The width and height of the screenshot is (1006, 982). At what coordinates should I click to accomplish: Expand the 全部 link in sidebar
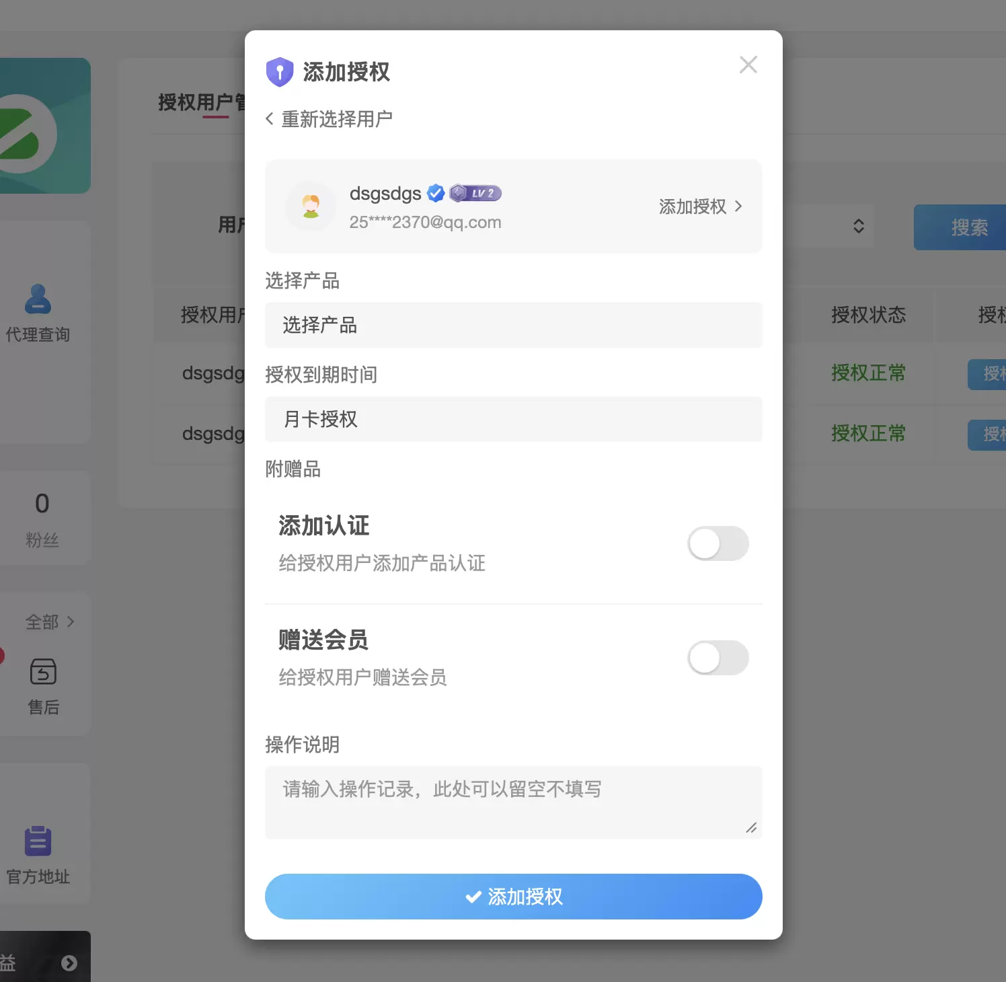50,622
